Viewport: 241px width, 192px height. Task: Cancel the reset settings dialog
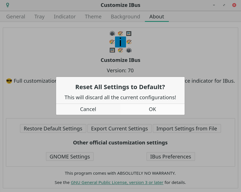pyautogui.click(x=88, y=109)
